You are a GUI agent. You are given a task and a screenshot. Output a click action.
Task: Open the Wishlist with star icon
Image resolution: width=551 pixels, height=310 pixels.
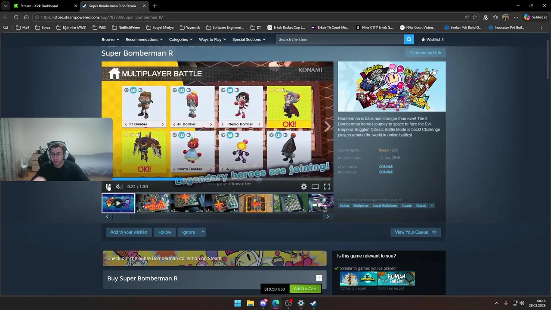[x=432, y=39]
